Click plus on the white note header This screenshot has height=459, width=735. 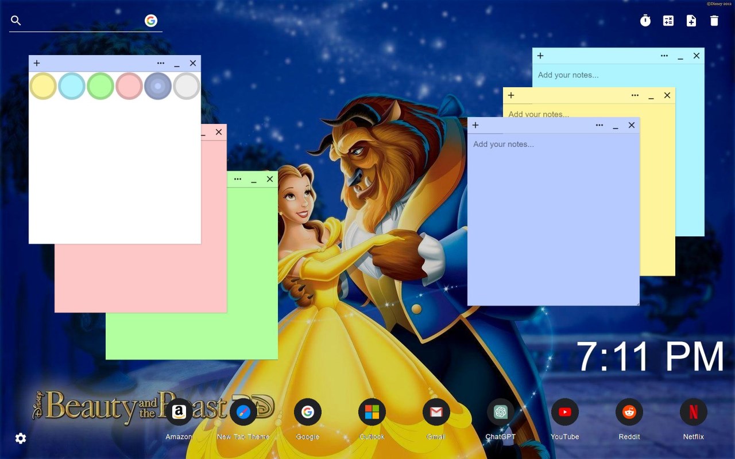pos(37,63)
